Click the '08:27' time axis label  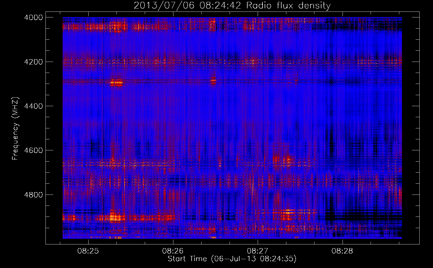(257, 251)
